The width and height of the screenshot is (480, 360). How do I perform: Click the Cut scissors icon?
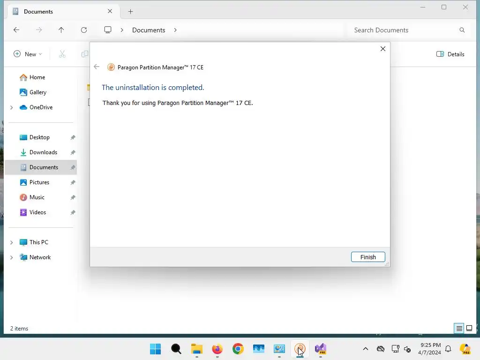click(x=62, y=54)
